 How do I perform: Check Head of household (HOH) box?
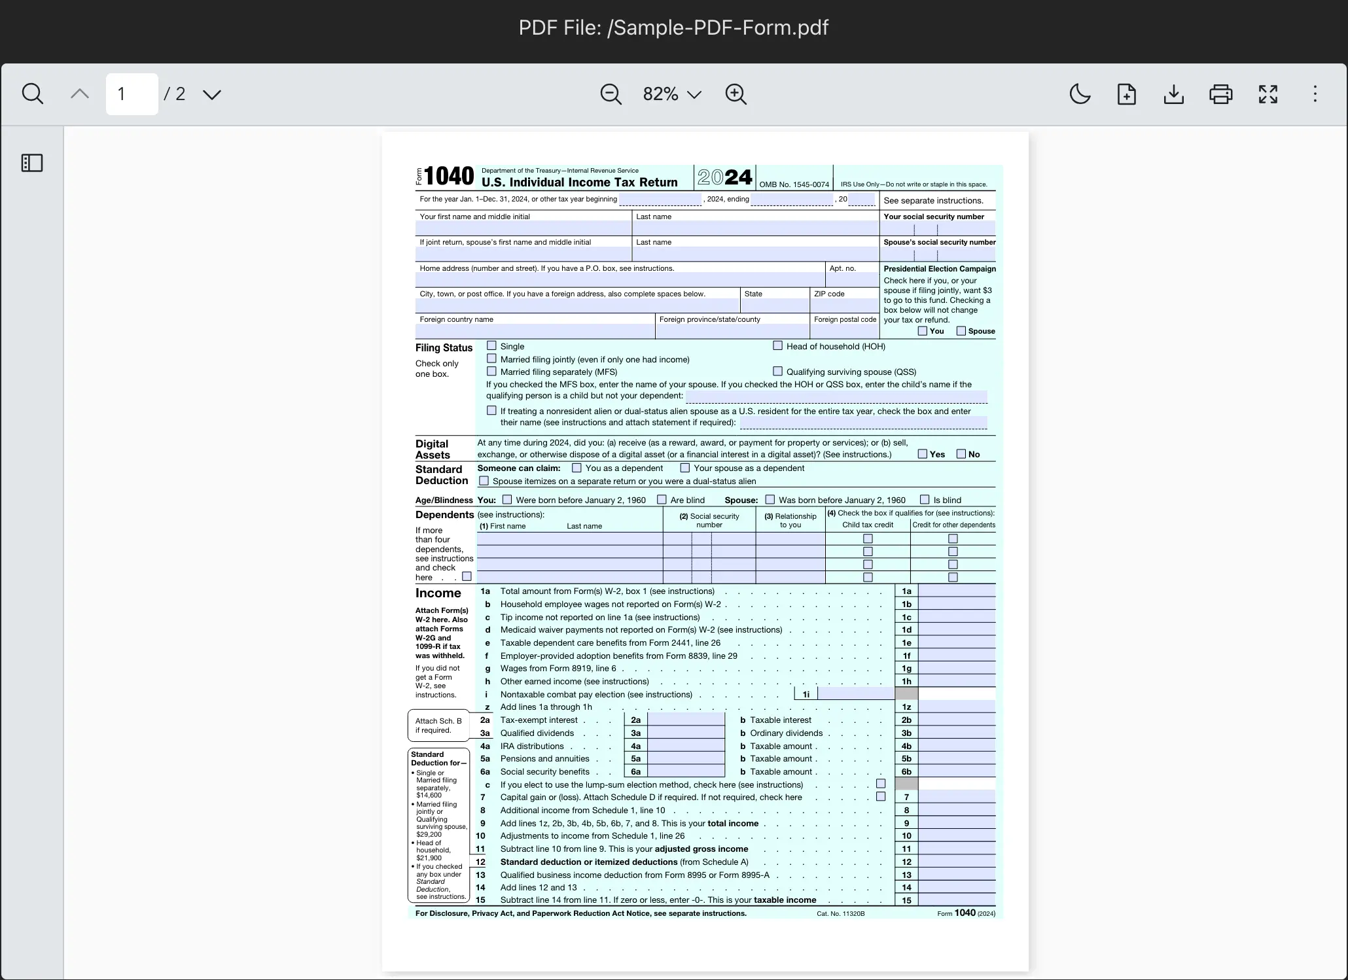click(x=777, y=345)
